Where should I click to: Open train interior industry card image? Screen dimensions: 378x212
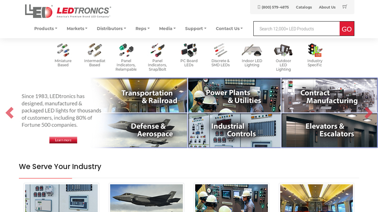tap(317, 198)
